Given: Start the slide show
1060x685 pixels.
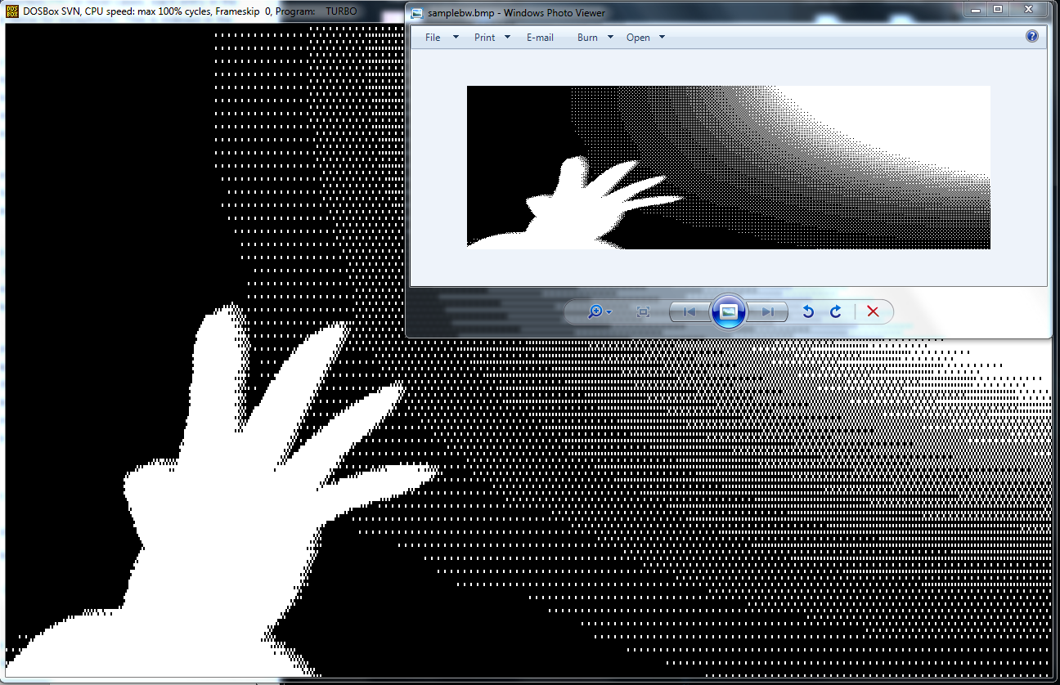Looking at the screenshot, I should 728,311.
